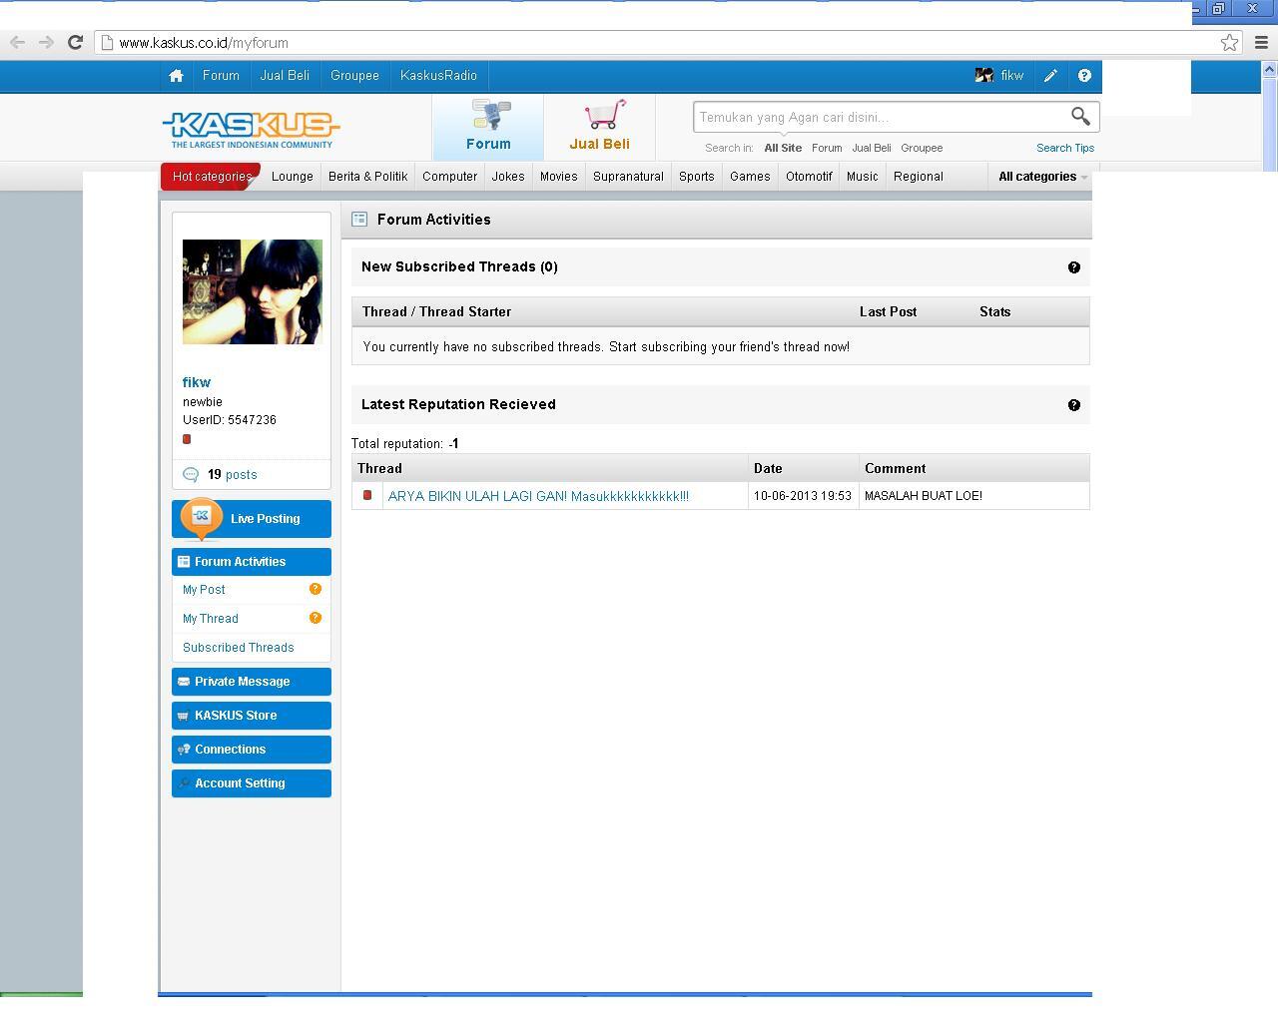
Task: Set search scope to Groupee
Action: (x=922, y=148)
